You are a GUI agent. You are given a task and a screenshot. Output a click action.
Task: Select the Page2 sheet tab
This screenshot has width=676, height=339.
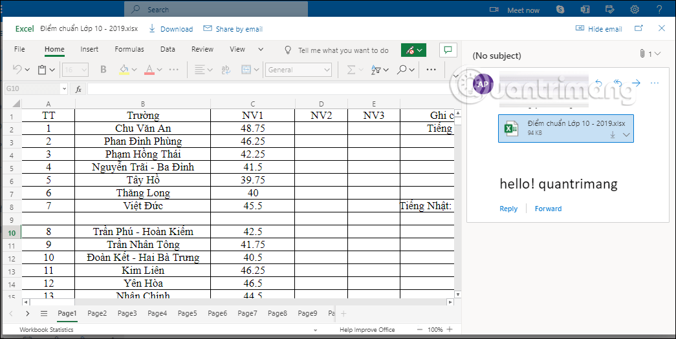click(97, 314)
